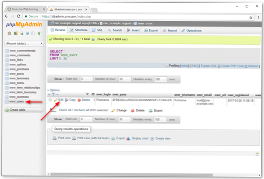Image resolution: width=264 pixels, height=179 pixels.
Task: Click Print view (with full texts) link
Action: click(93, 138)
